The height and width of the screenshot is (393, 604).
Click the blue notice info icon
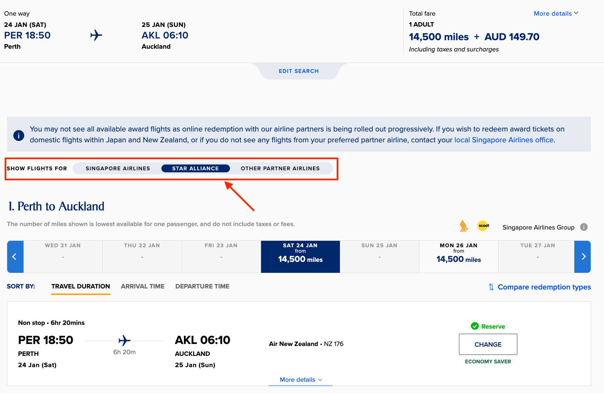[19, 135]
